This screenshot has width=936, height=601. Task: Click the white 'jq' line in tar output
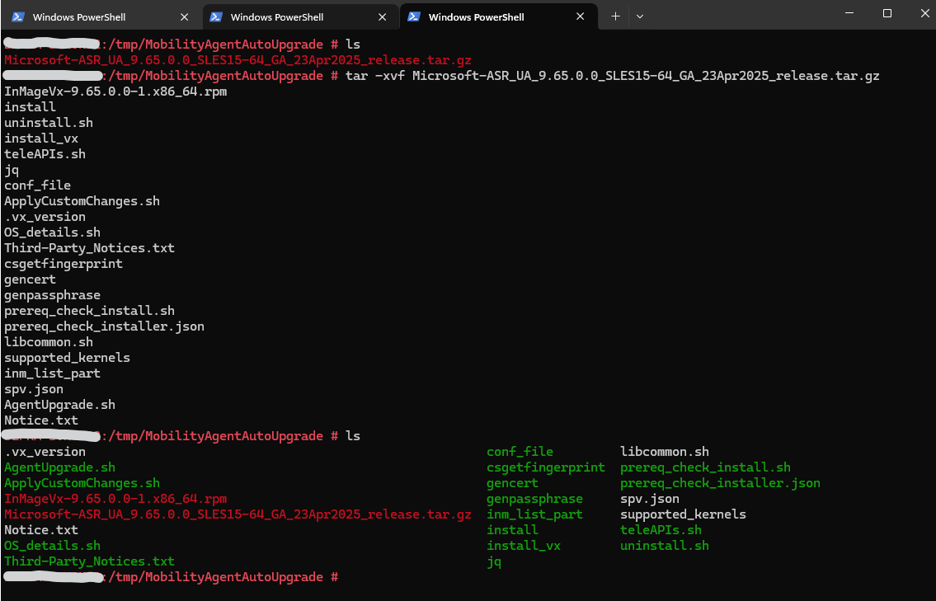tap(12, 170)
